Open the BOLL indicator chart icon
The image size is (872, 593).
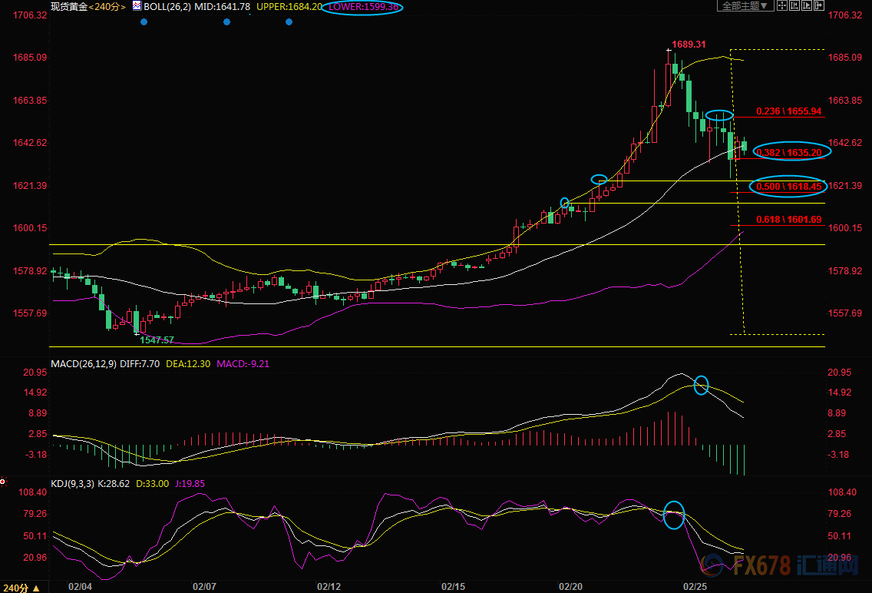(137, 6)
